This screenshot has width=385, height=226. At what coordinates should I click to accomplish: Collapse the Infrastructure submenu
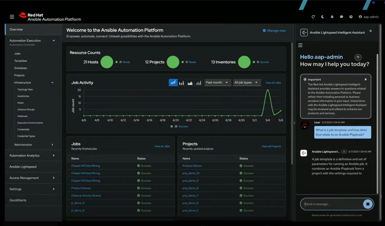[x=52, y=83]
